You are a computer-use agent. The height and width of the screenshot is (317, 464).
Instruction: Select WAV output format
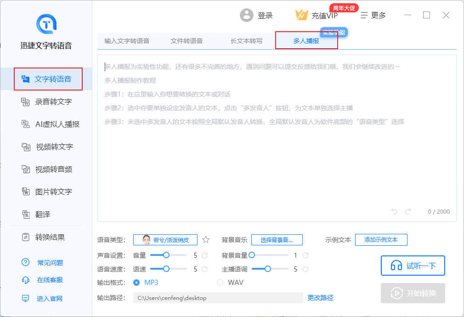click(220, 283)
